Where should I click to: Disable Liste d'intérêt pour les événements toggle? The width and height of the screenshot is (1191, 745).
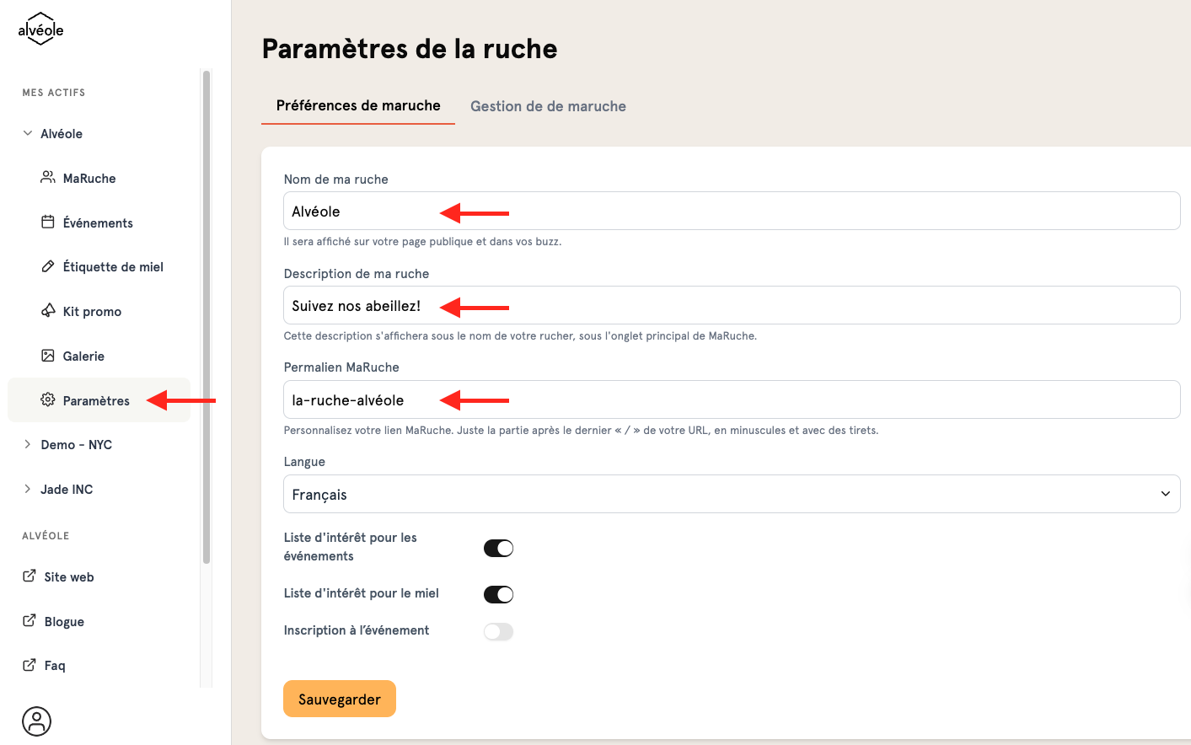[498, 549]
